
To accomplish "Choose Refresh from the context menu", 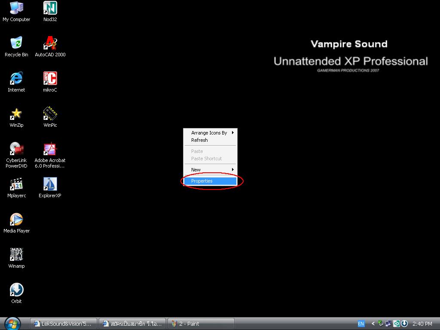I will (210, 140).
